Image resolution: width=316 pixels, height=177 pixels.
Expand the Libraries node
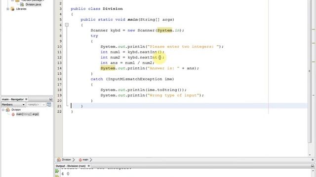pos(8,9)
